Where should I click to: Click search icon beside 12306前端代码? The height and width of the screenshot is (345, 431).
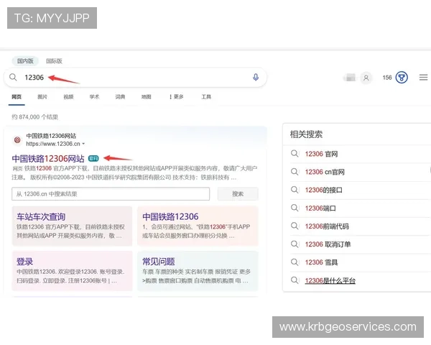tap(295, 226)
